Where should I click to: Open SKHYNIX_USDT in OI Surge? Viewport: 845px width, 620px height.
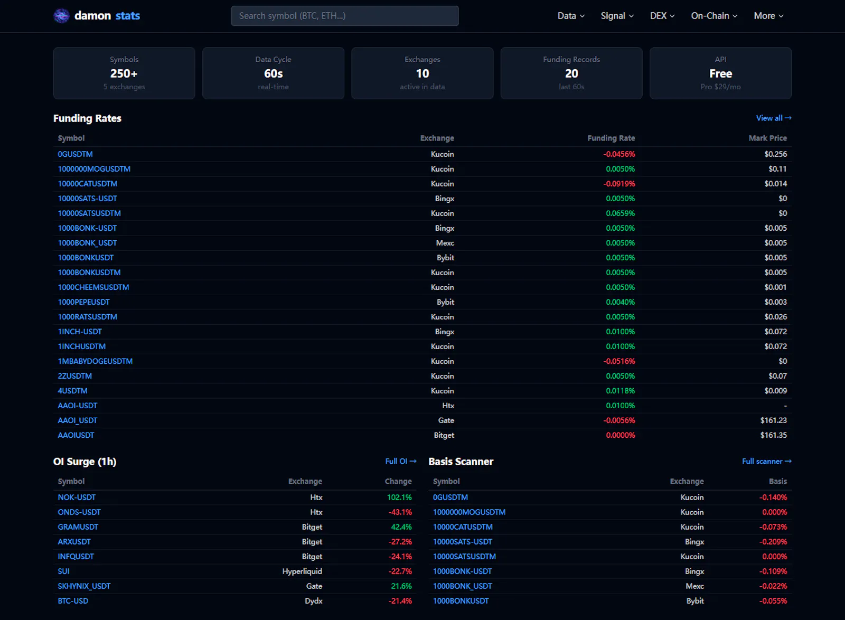pos(84,586)
